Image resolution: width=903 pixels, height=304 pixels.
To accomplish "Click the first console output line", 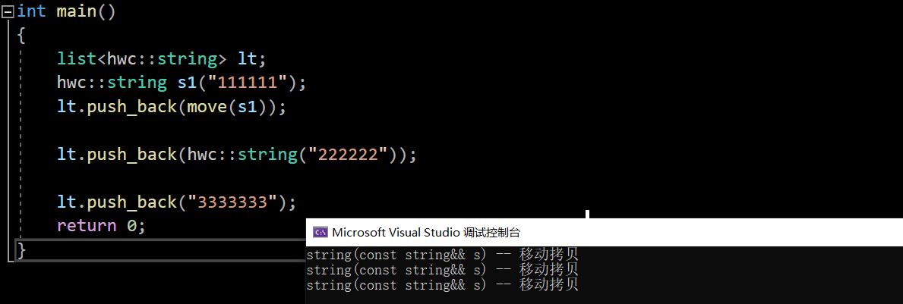I will (x=442, y=254).
